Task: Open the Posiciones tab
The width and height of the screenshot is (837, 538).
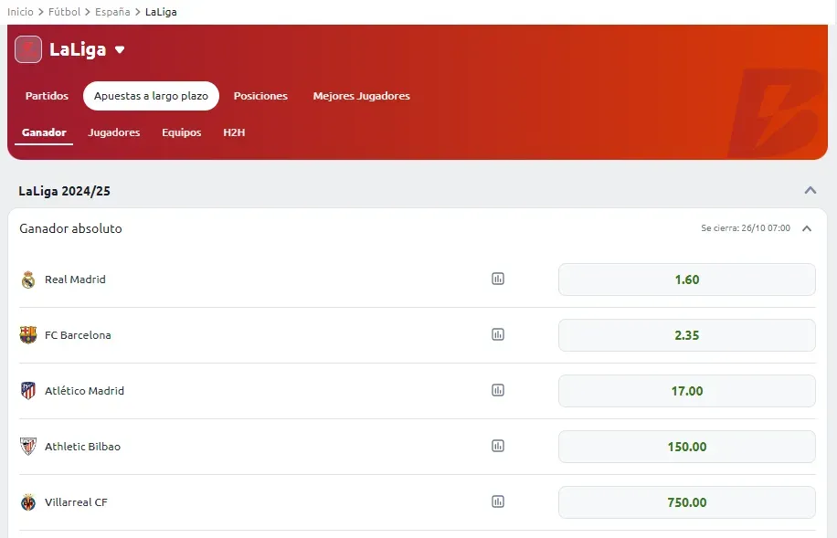Action: click(x=260, y=96)
